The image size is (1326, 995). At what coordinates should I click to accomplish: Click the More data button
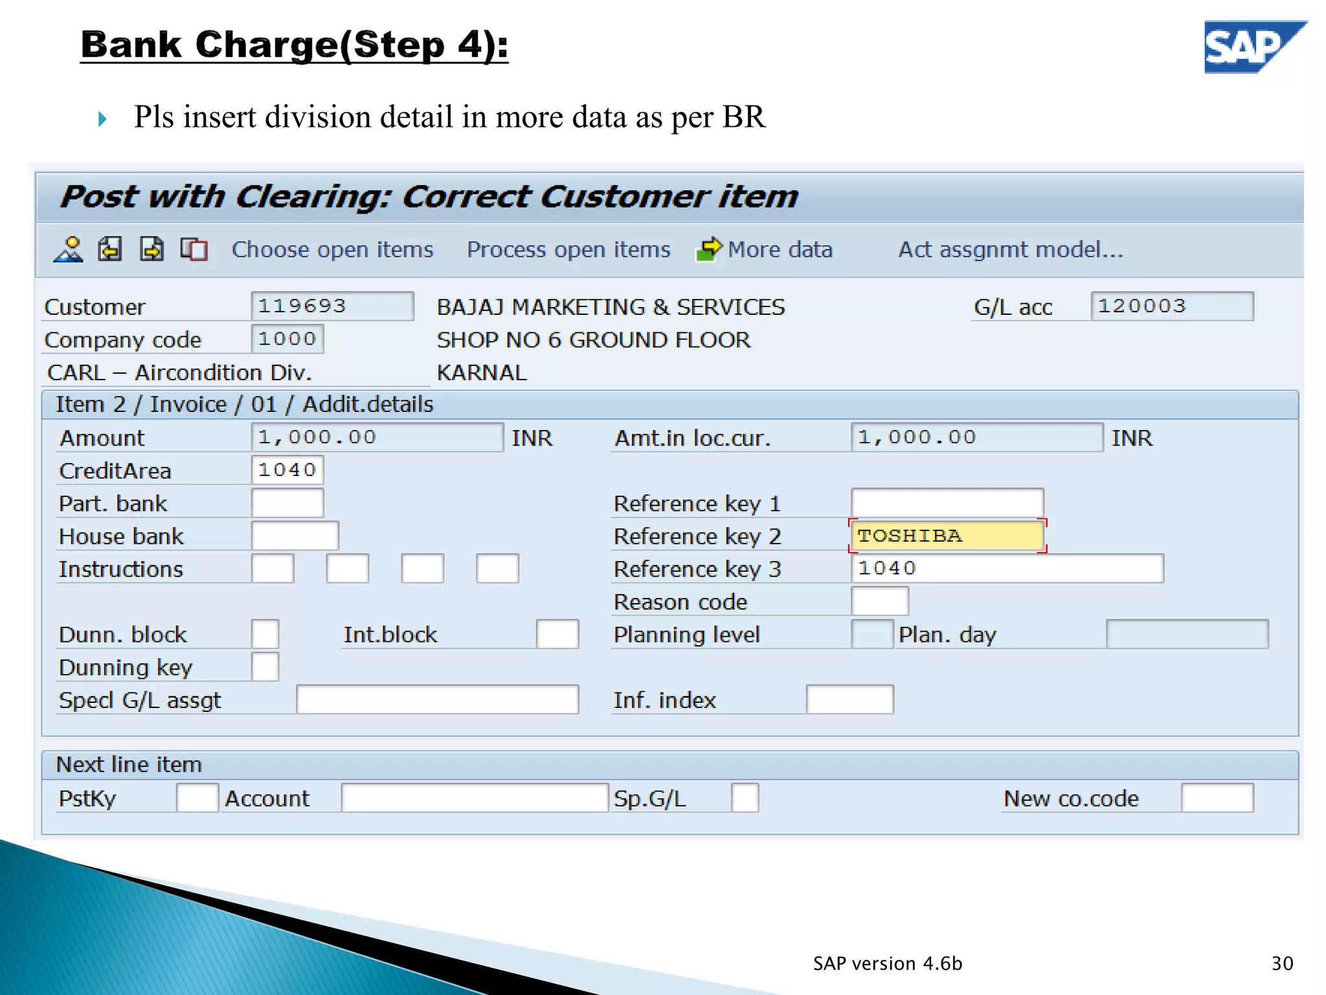click(780, 249)
